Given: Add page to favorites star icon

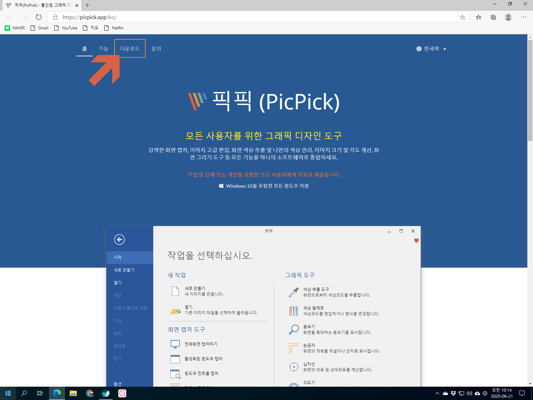Looking at the screenshot, I should tap(462, 17).
